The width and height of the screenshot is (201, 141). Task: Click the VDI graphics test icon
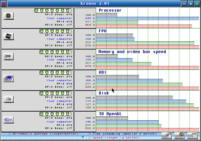point(9,78)
